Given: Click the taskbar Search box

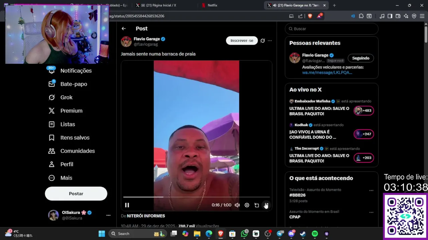Looking at the screenshot, I should coord(138,234).
